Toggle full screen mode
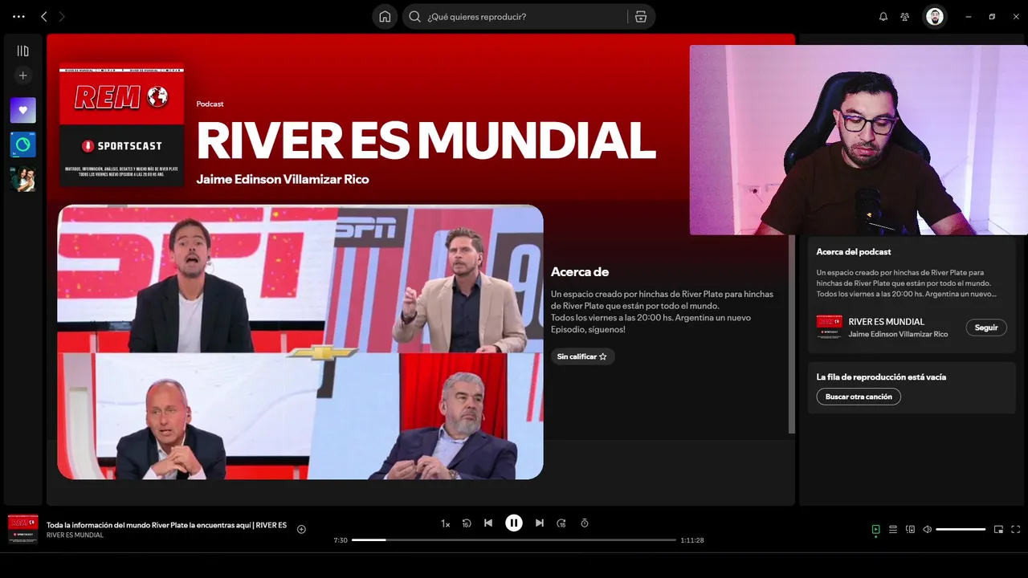The image size is (1028, 578). pyautogui.click(x=1016, y=530)
